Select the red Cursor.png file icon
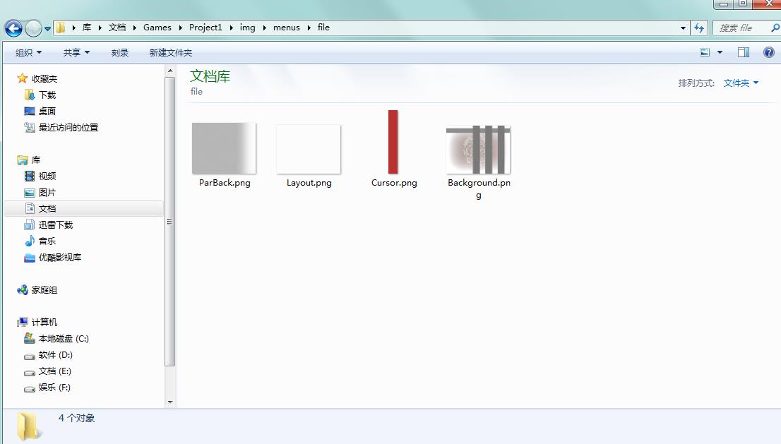Screen dimensions: 781x444 click(393, 142)
